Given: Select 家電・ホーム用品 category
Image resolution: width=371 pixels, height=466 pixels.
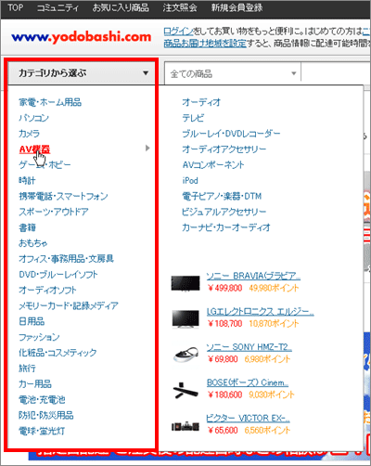Looking at the screenshot, I should tap(50, 102).
